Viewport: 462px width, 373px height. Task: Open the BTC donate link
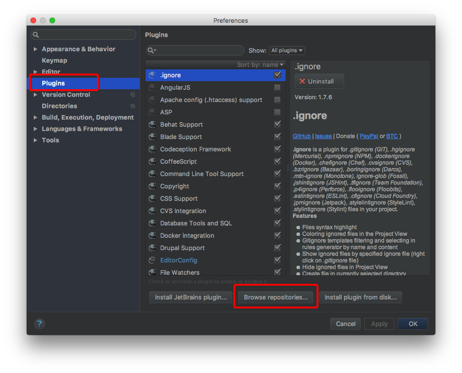point(392,136)
